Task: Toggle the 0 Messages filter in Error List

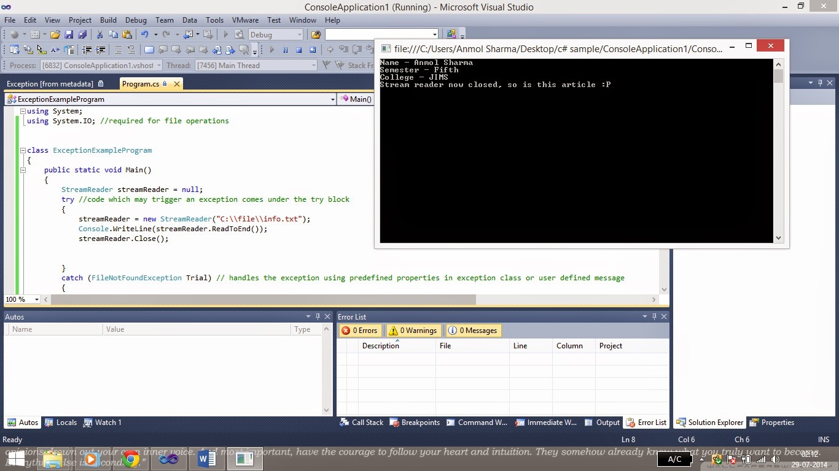Action: [472, 330]
